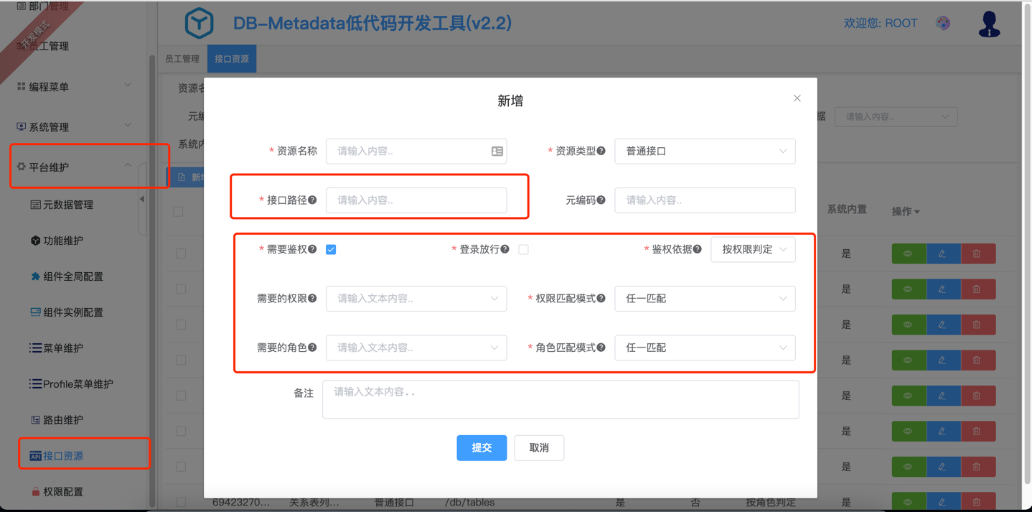
Task: Open the 权限匹配模式 dropdown
Action: pos(704,299)
